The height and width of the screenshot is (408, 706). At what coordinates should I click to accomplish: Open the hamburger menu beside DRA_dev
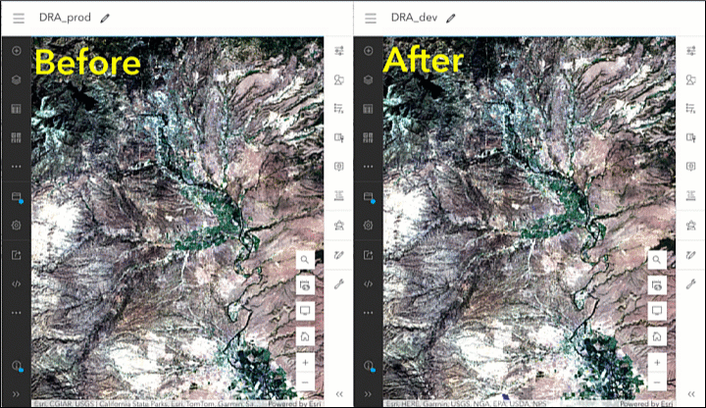coord(371,18)
